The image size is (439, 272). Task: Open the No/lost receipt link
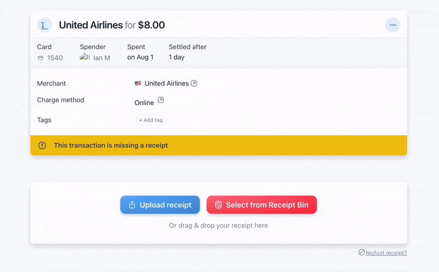pyautogui.click(x=386, y=253)
